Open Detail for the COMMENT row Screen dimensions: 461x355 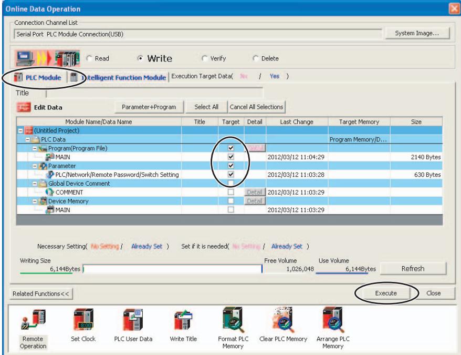coord(255,192)
